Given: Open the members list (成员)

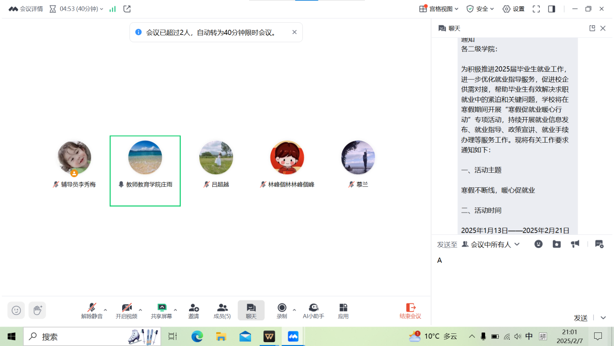Looking at the screenshot, I should 222,311.
